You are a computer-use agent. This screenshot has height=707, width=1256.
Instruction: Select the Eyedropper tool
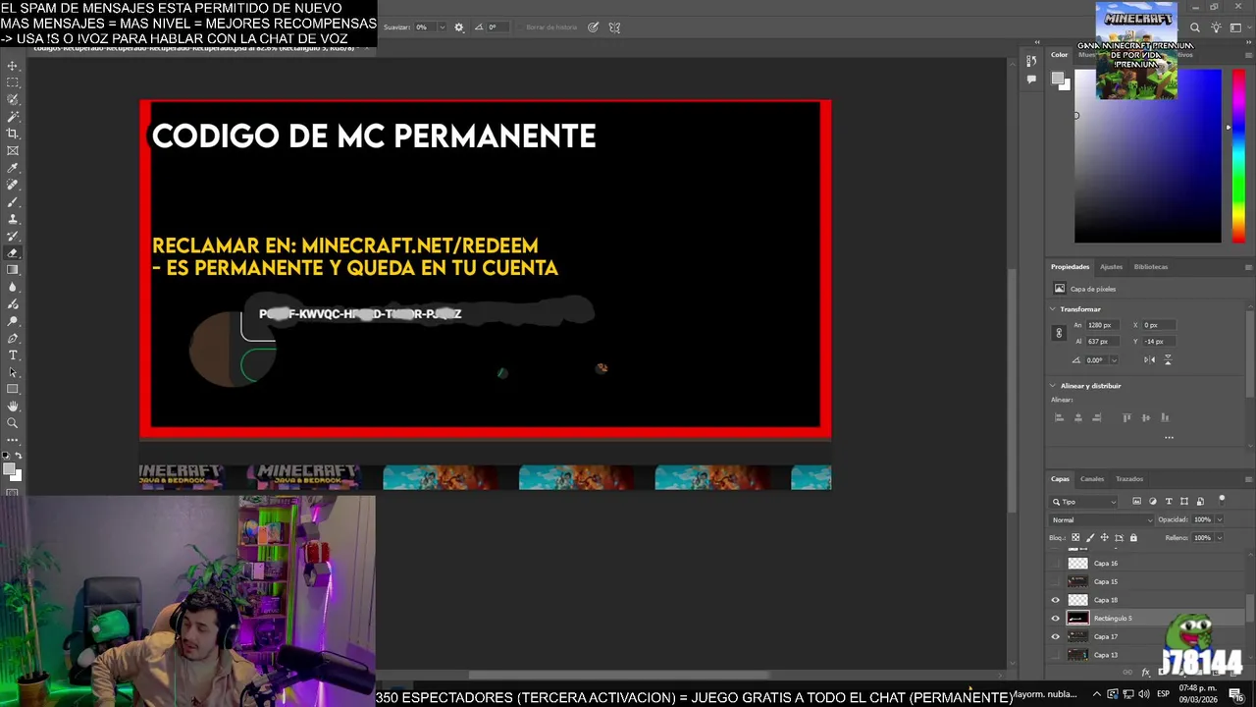coord(13,168)
